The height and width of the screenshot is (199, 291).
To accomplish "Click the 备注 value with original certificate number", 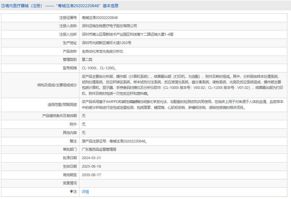I will coord(115,141).
